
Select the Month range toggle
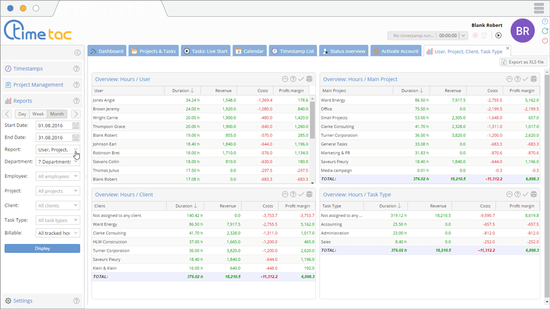pos(57,114)
